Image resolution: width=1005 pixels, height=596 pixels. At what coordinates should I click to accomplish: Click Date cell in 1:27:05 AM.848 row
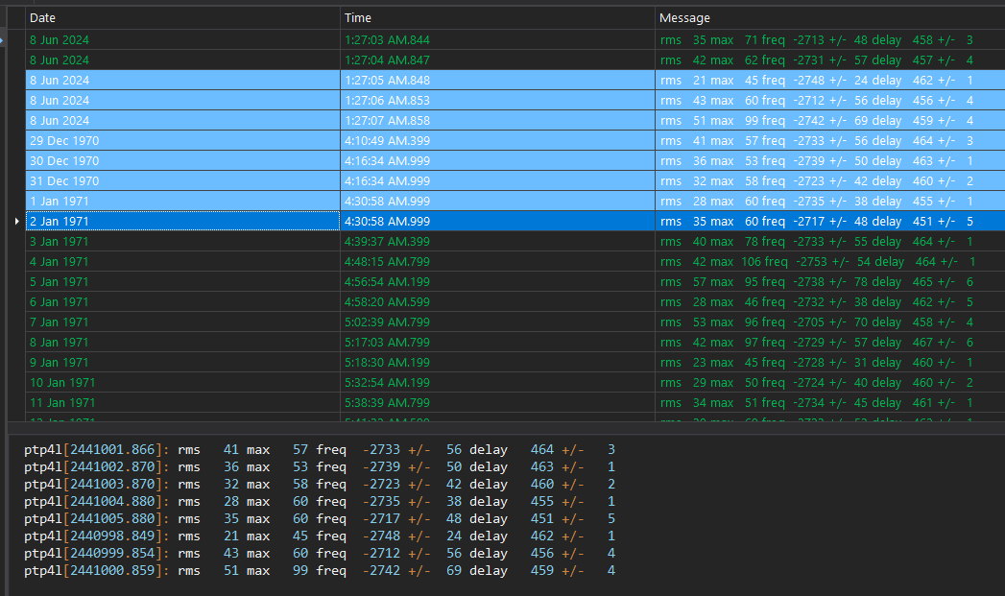point(182,80)
